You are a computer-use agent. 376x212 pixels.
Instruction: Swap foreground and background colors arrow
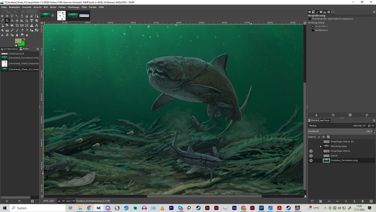tap(24, 39)
